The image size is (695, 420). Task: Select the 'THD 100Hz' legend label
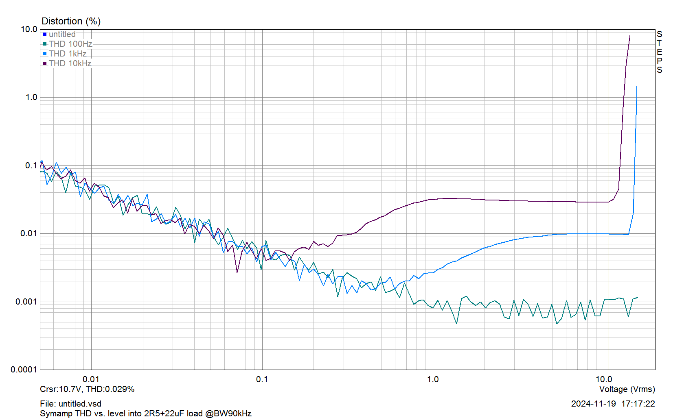tap(70, 44)
